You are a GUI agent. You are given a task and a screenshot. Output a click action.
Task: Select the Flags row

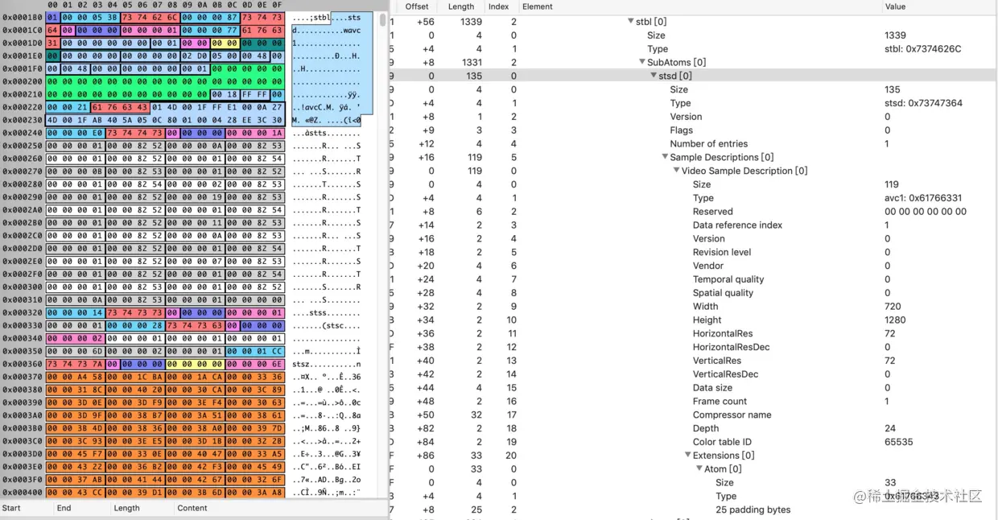pos(694,130)
